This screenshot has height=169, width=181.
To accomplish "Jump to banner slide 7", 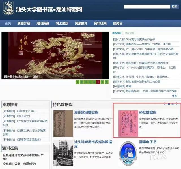I will click(x=102, y=82).
